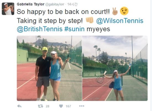
Task: Click the winking face emoji
Action: [124, 11]
